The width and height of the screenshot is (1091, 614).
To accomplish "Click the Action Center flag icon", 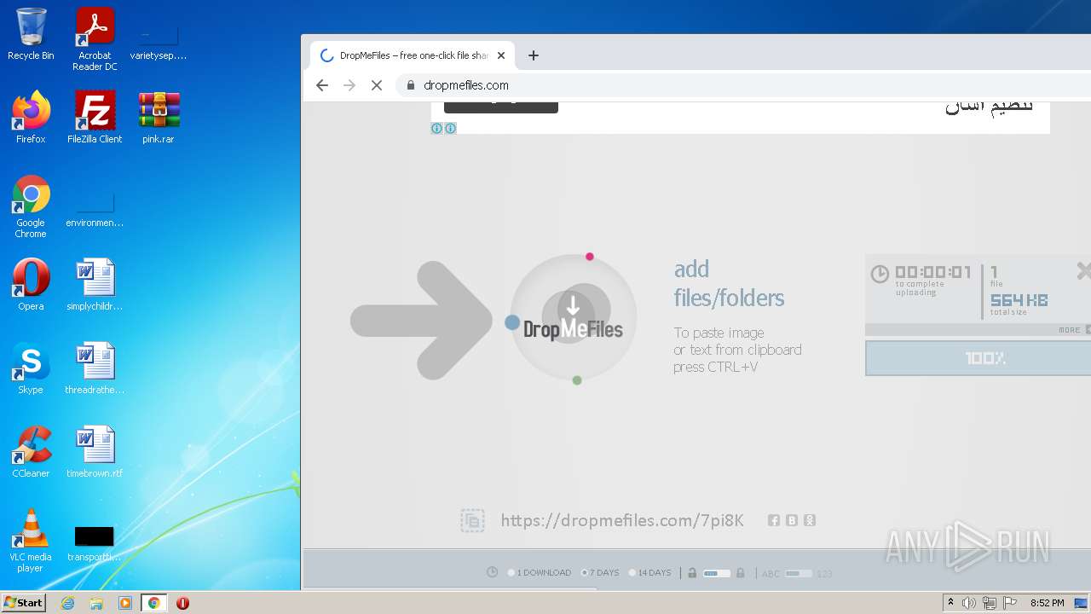I will pyautogui.click(x=1010, y=603).
